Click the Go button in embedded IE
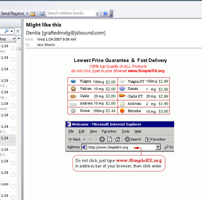Screen dimensions: 202x200 (x=169, y=147)
